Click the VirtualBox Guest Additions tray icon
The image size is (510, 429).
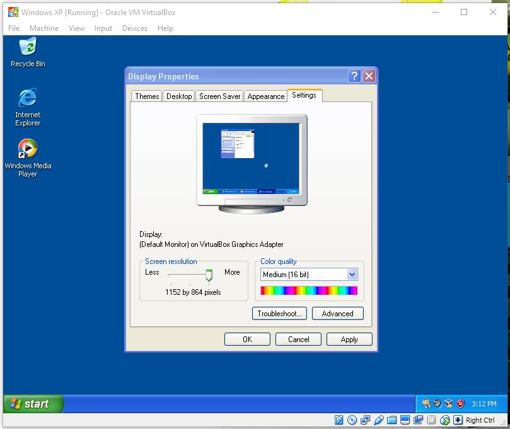click(449, 404)
